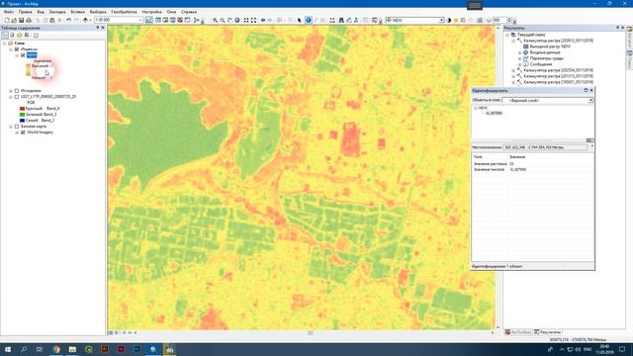Select the NDVI layer name
Viewport: 633px width, 356px height.
click(x=32, y=55)
